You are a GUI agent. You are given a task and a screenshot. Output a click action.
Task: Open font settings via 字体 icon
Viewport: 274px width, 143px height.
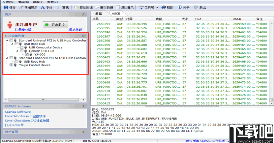pos(43,7)
